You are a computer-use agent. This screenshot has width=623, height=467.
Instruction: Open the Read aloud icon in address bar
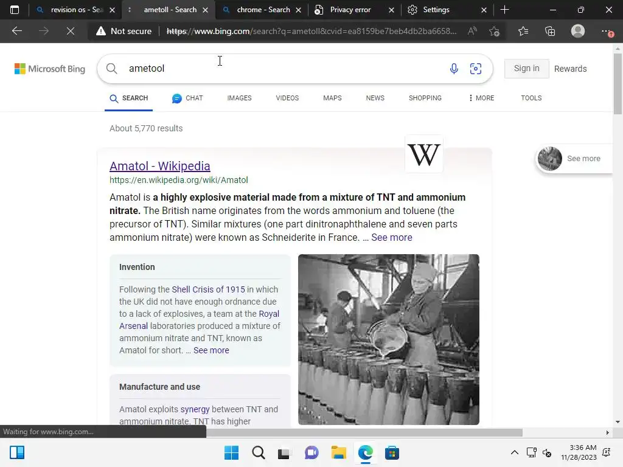click(472, 31)
